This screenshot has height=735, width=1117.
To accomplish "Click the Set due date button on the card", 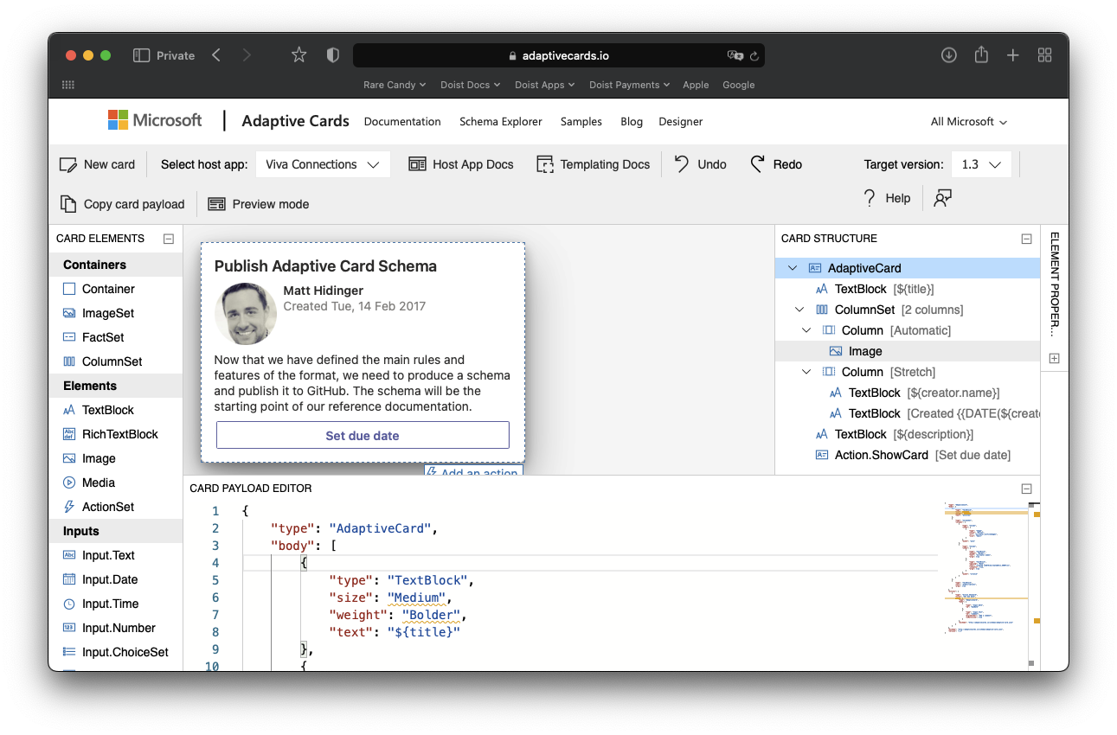I will [363, 435].
